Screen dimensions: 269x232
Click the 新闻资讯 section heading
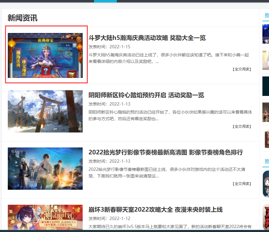pos(22,18)
